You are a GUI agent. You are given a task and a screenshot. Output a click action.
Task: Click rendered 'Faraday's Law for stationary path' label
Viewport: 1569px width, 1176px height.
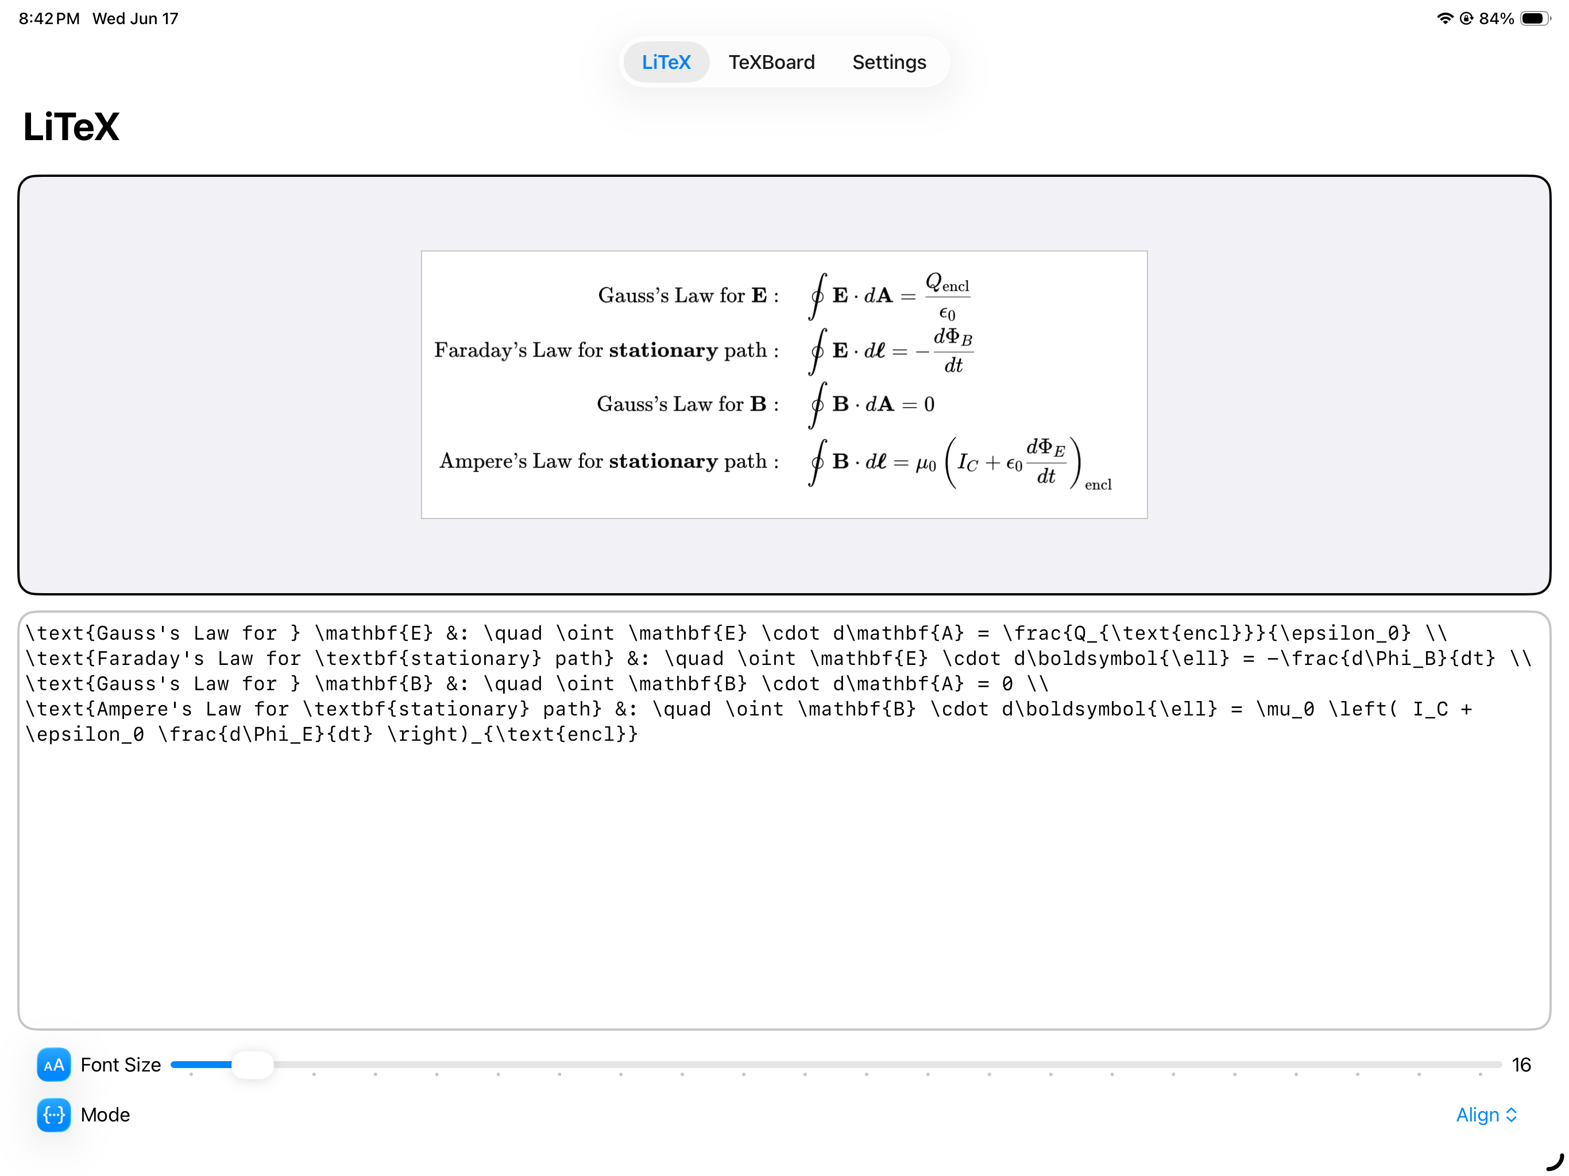[606, 350]
